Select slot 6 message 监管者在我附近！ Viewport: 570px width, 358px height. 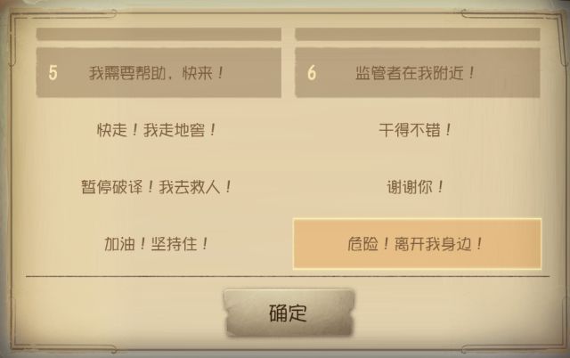[418, 73]
